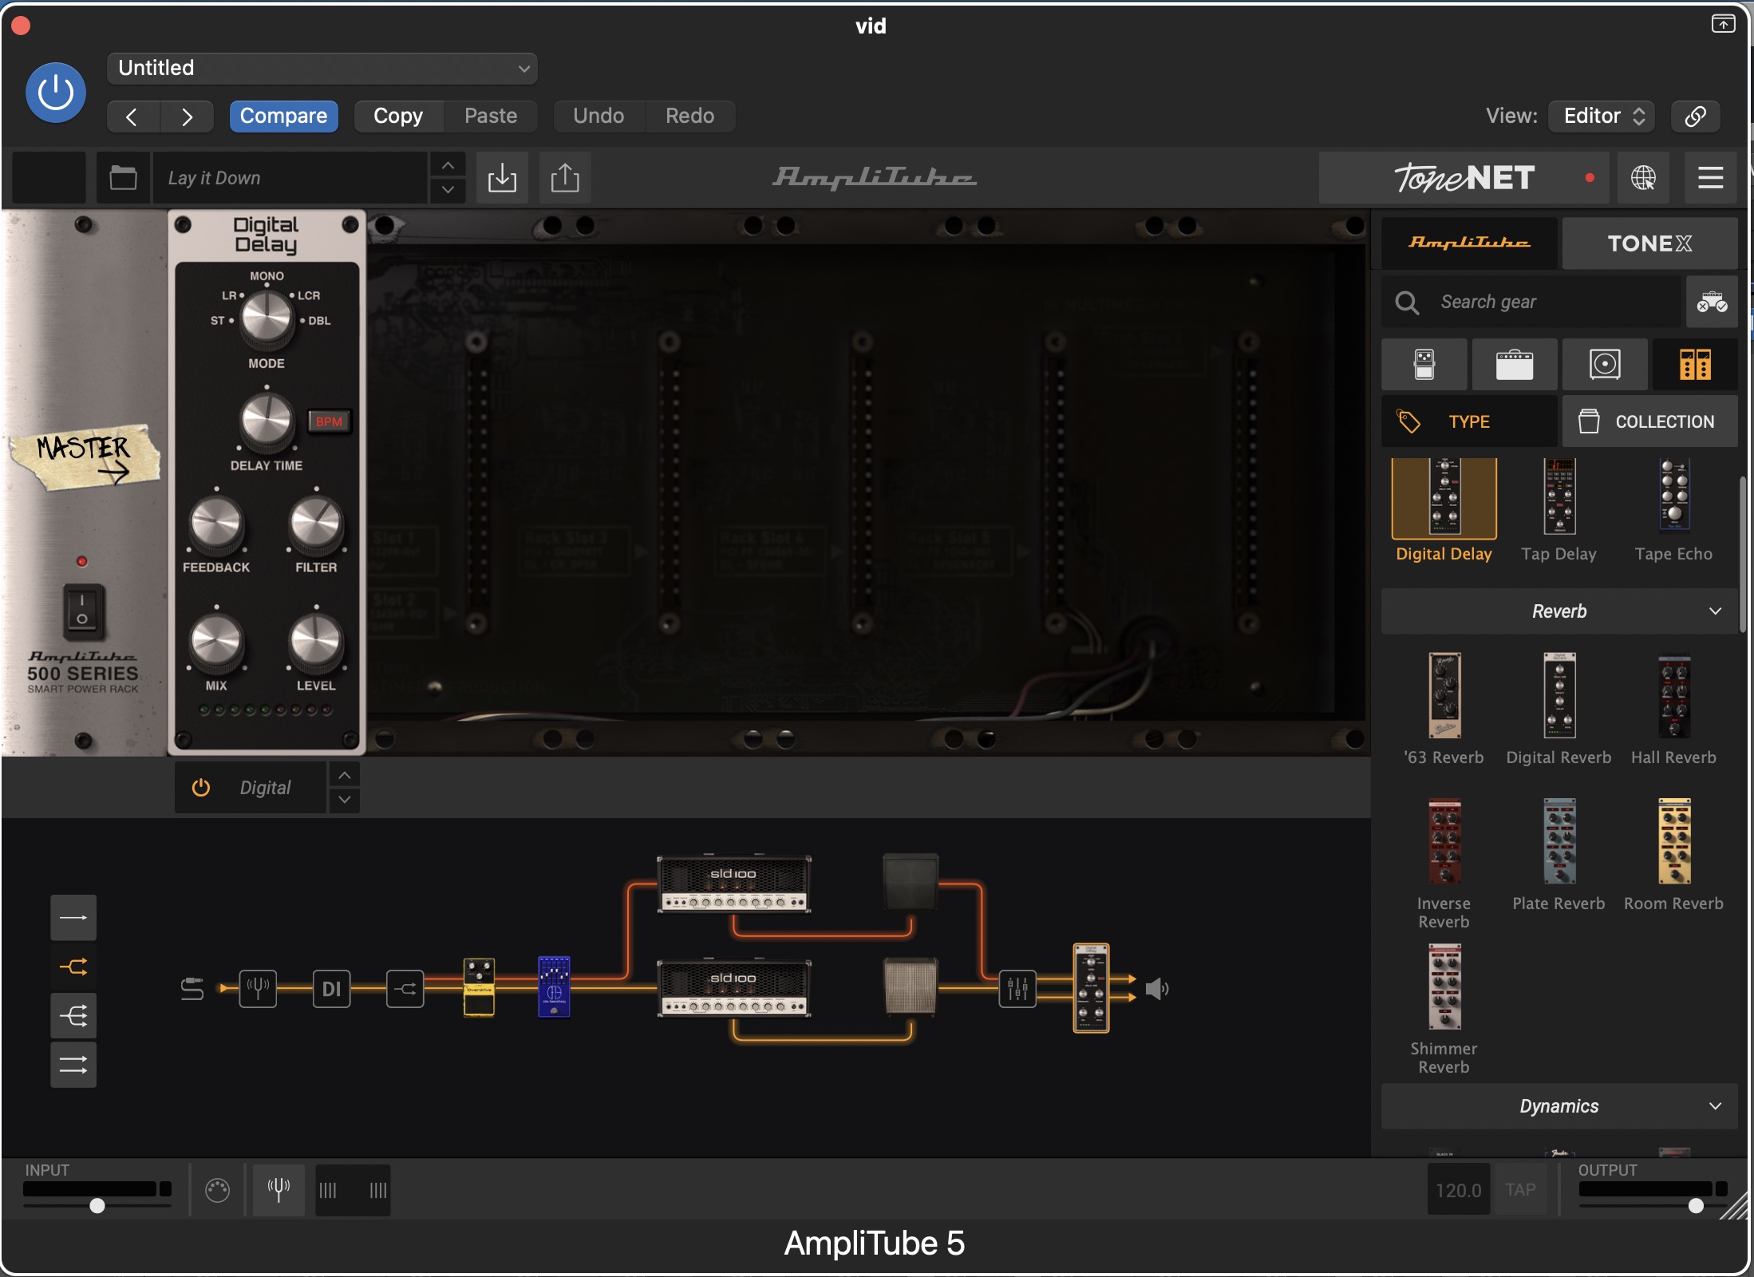Select the DI block in chain
Viewport: 1754px width, 1277px height.
[331, 989]
